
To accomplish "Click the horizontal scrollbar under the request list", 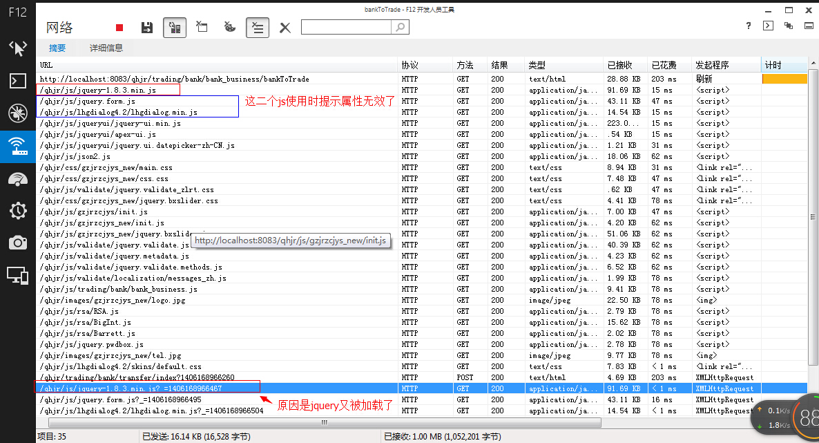I will point(325,422).
